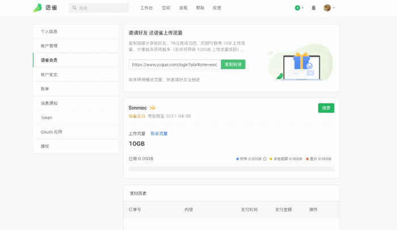Click 图片 0.00GB legend text

[320, 159]
